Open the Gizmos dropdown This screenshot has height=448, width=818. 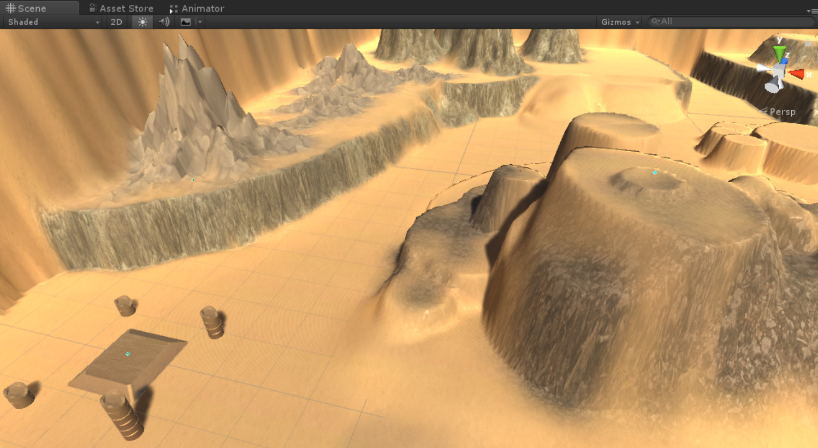coord(620,22)
